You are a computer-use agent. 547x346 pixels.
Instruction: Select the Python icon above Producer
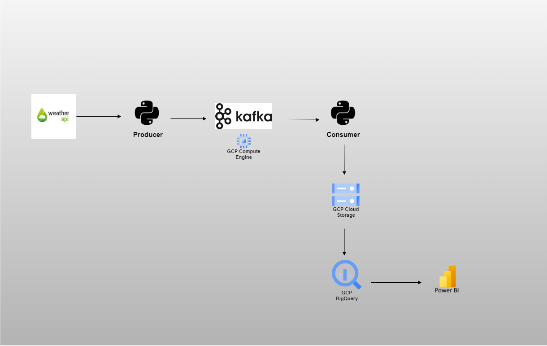coord(147,113)
